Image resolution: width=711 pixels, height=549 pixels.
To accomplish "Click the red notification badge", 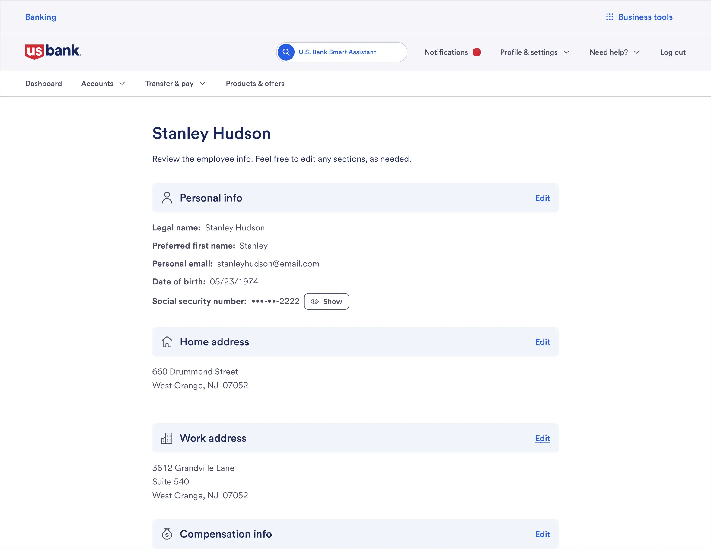I will click(x=477, y=52).
